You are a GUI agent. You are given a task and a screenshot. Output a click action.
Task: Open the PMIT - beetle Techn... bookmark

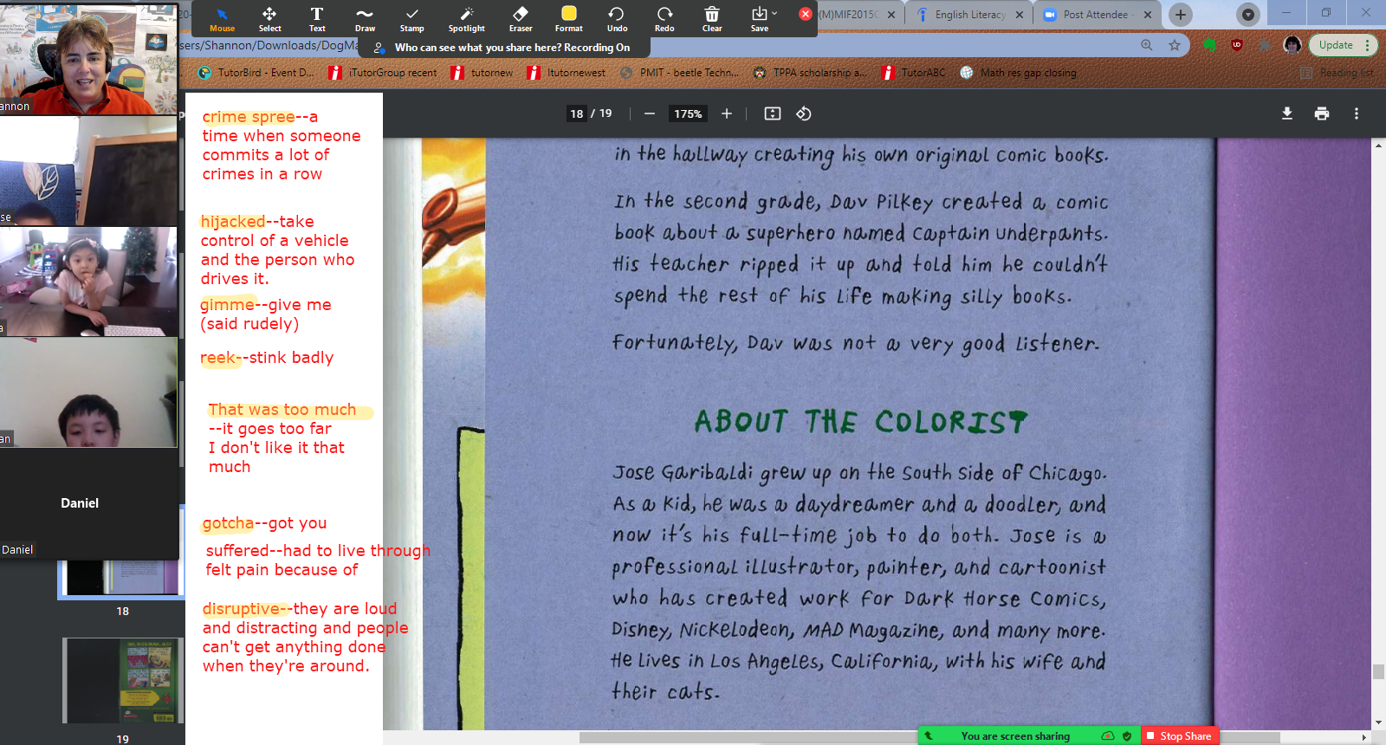(x=680, y=73)
